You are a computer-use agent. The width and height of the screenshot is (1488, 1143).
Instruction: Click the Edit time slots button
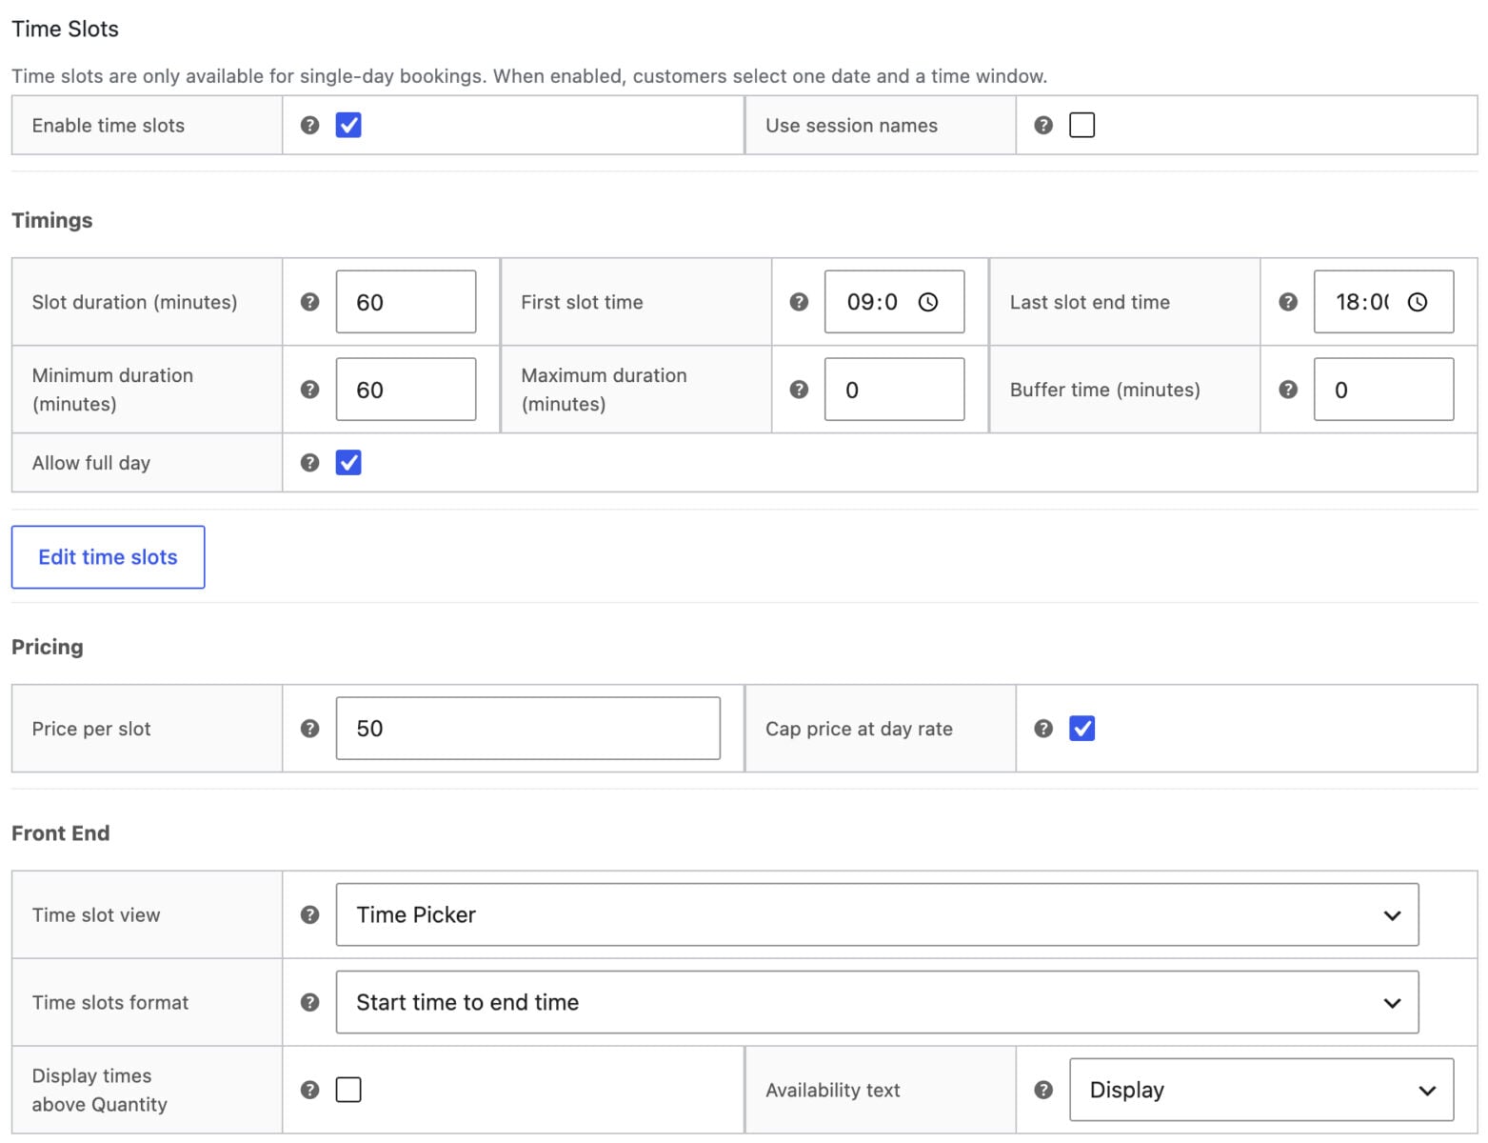[x=108, y=557]
